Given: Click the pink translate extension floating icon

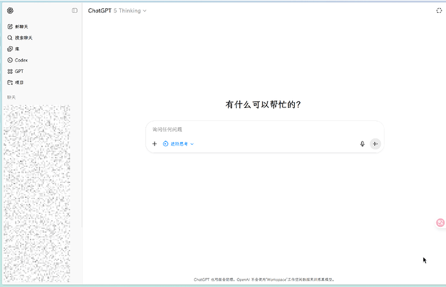Looking at the screenshot, I should 440,222.
